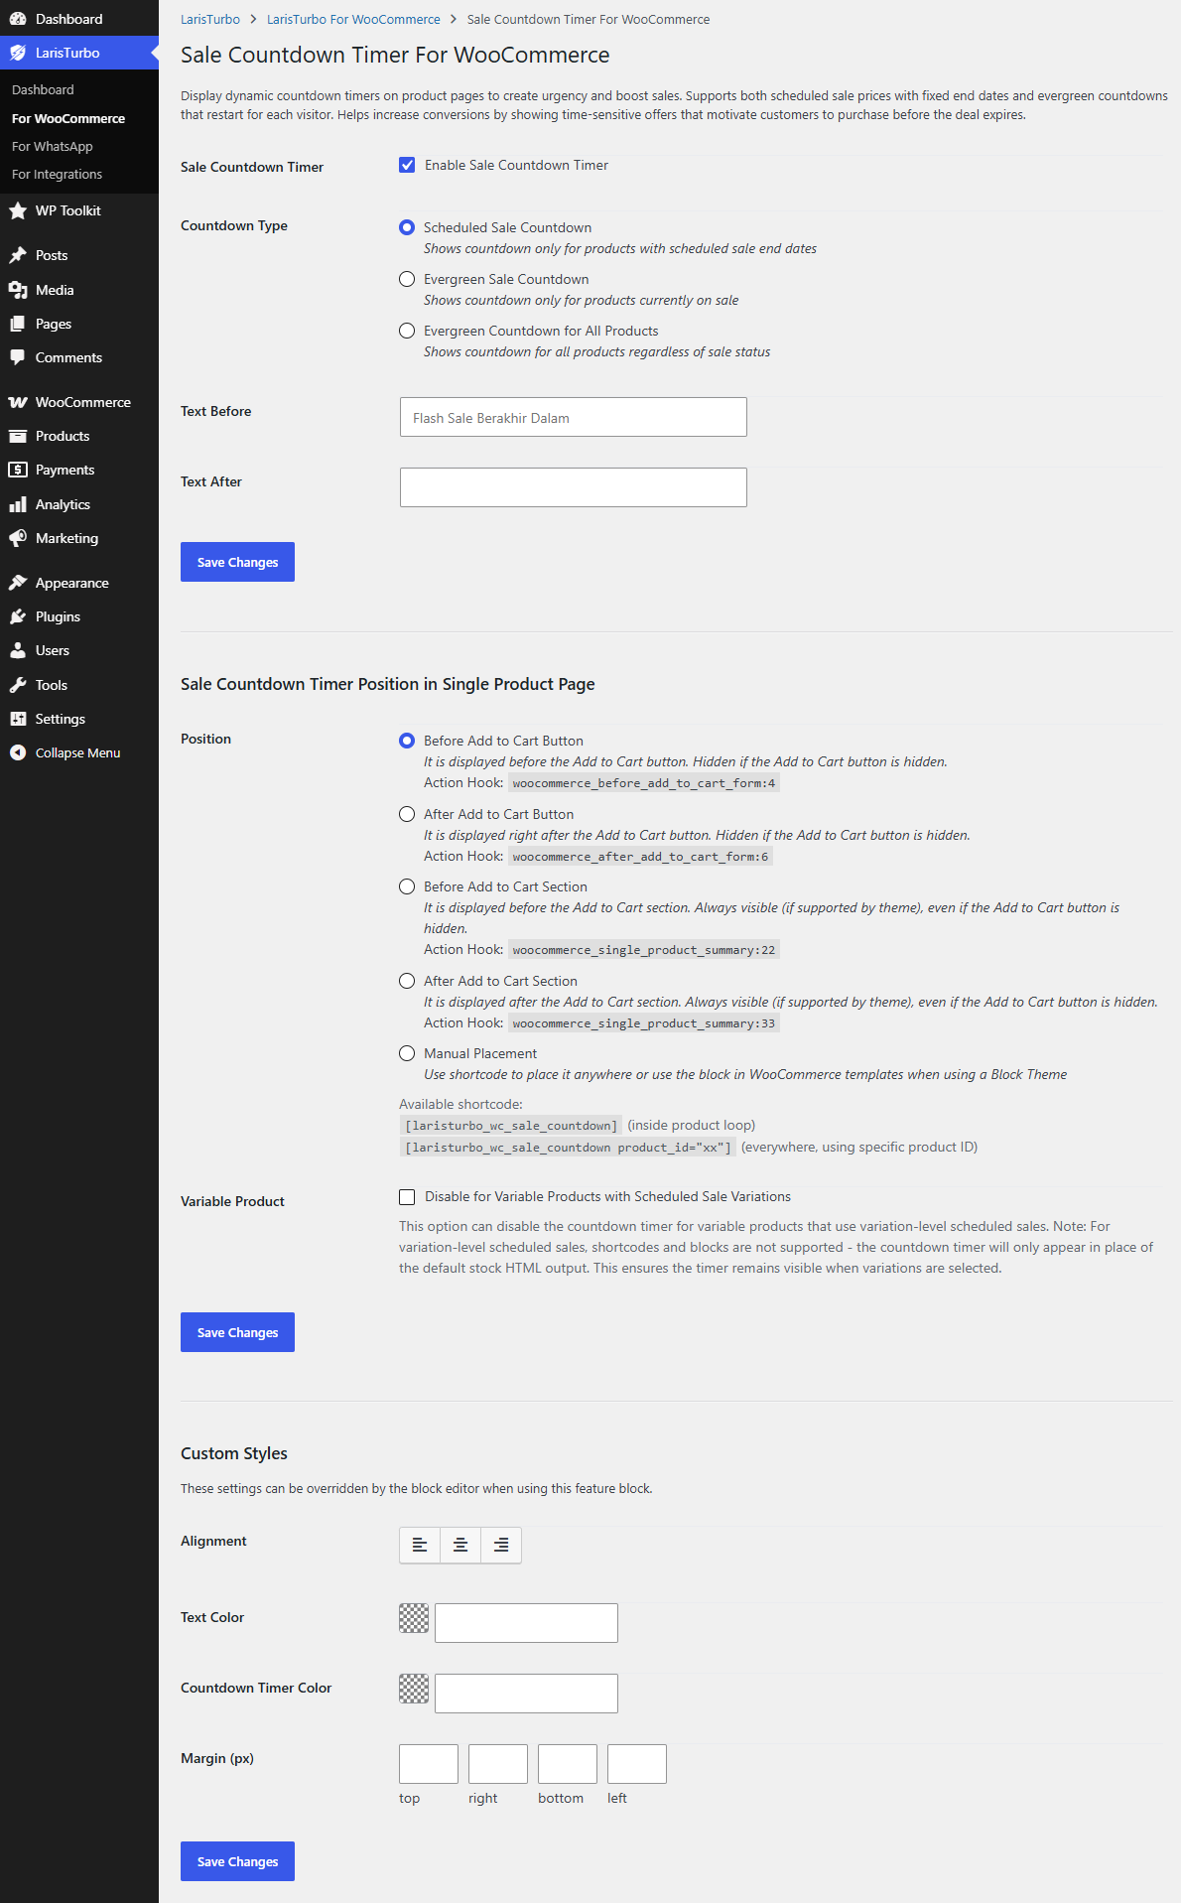Click LarisTurbo breadcrumb link
This screenshot has width=1181, height=1903.
pyautogui.click(x=210, y=19)
